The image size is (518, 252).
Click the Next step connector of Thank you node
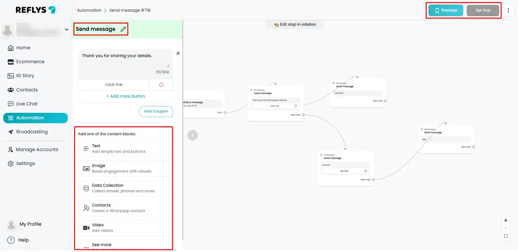[303, 115]
